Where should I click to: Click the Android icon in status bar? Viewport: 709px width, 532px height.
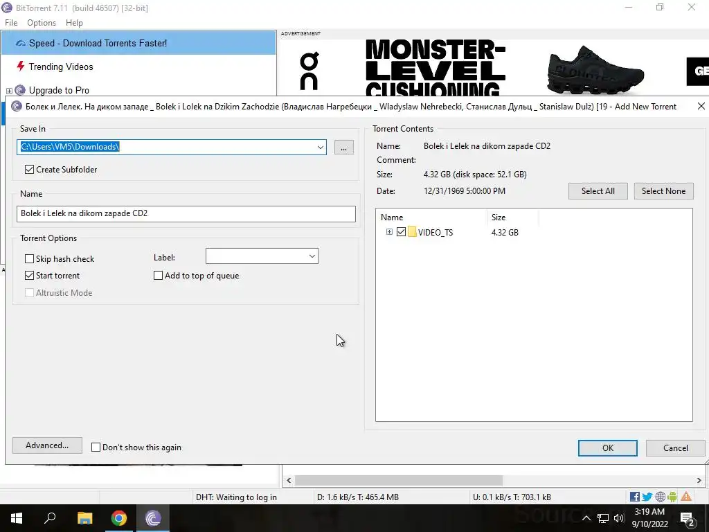pos(672,497)
